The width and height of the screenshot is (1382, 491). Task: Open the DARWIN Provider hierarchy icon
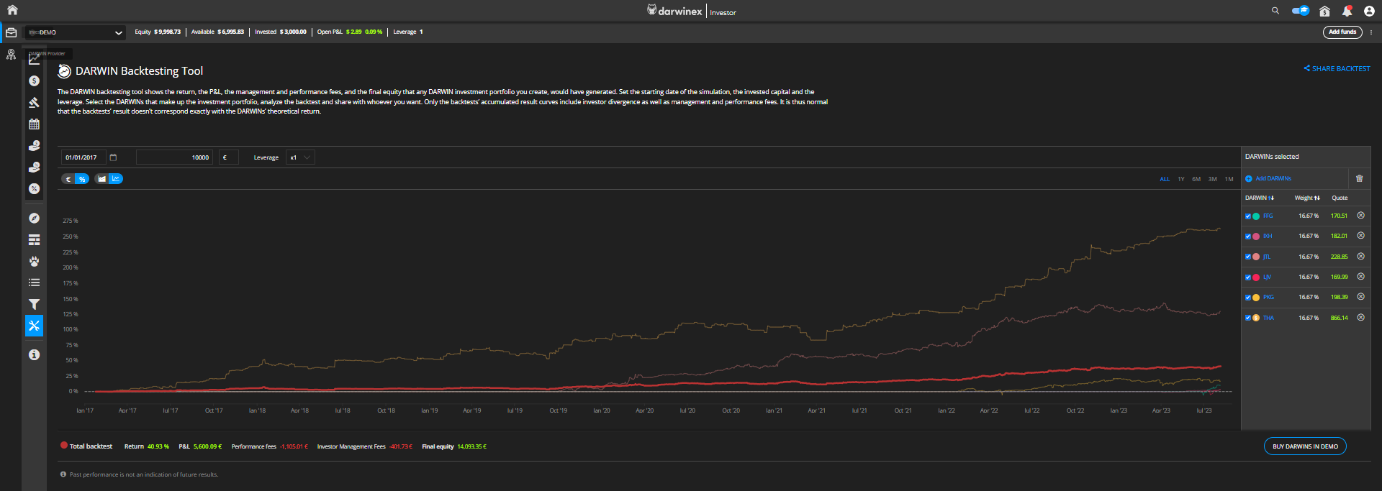(x=11, y=55)
